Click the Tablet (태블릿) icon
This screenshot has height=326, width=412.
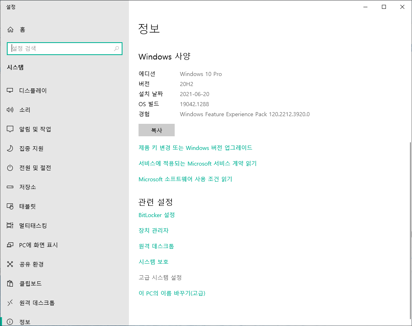tap(10, 206)
